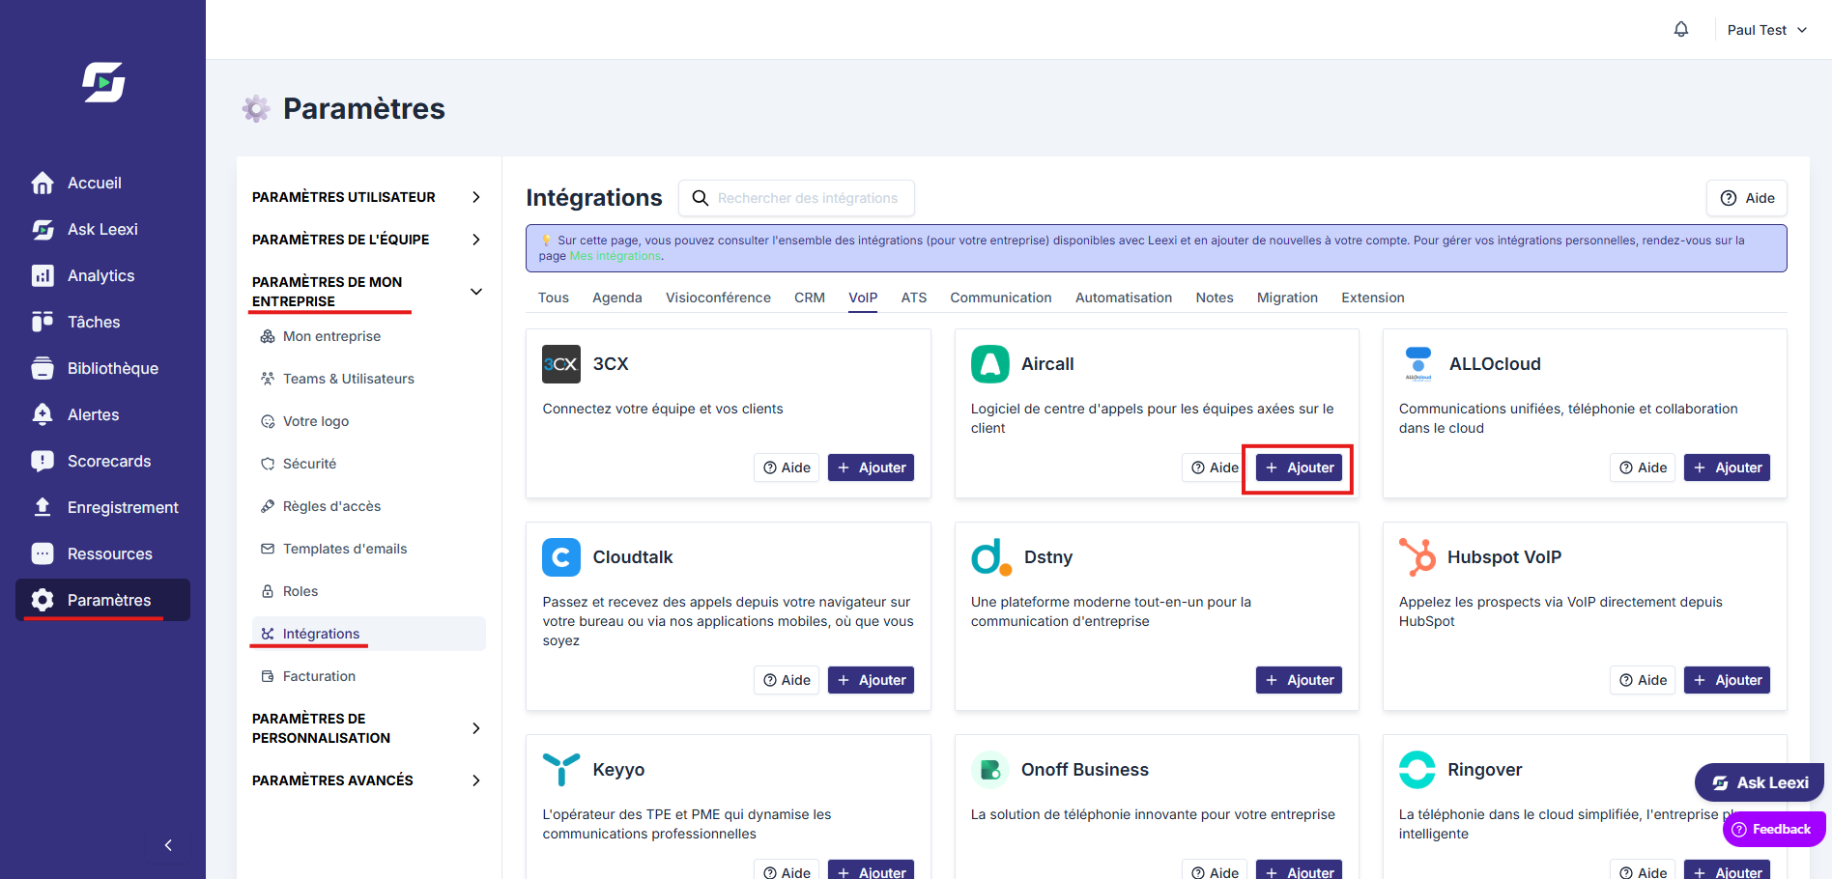Switch to ATS tab
Viewport: 1832px width, 879px height.
914,298
